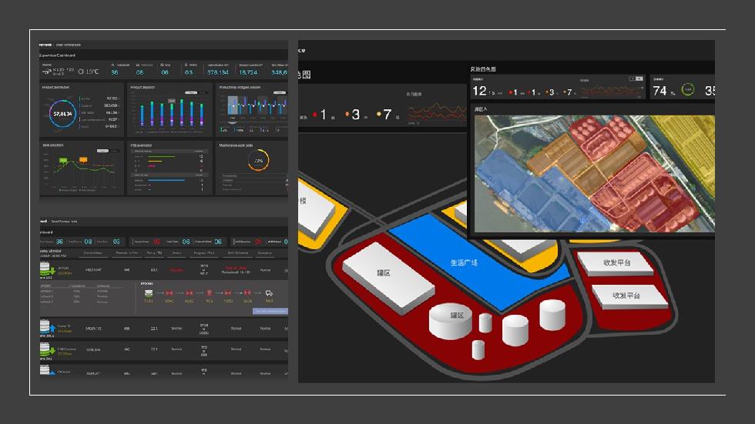Click the orange marker flag on tank position chart
Image resolution: width=755 pixels, height=424 pixels.
[x=82, y=159]
